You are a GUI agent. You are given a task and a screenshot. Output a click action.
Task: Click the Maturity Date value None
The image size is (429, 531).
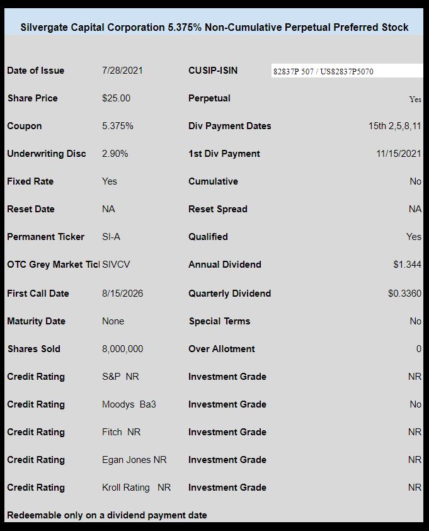(x=113, y=321)
